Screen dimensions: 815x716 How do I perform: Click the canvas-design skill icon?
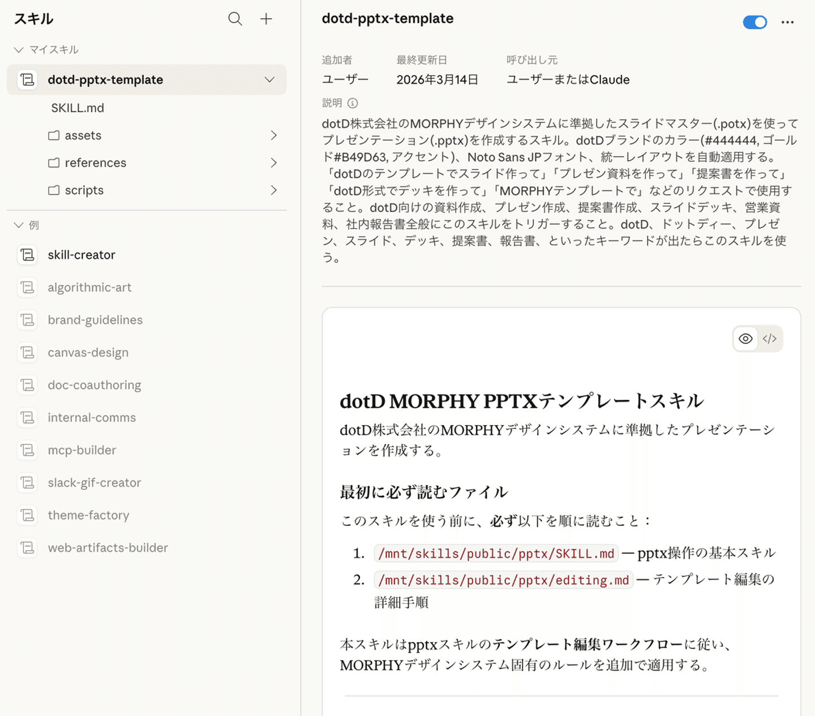(x=28, y=353)
